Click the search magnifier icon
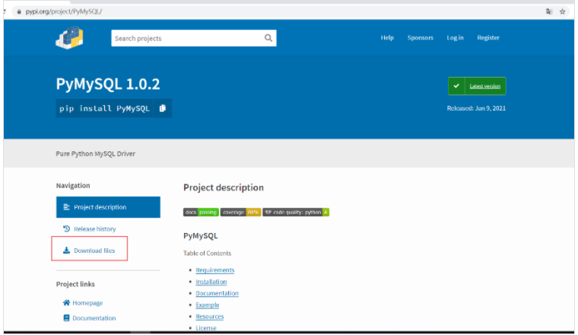The height and width of the screenshot is (335, 578). click(268, 38)
